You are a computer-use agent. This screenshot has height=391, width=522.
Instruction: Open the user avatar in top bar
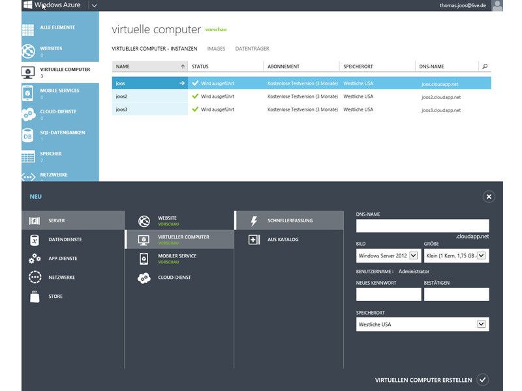(497, 5)
